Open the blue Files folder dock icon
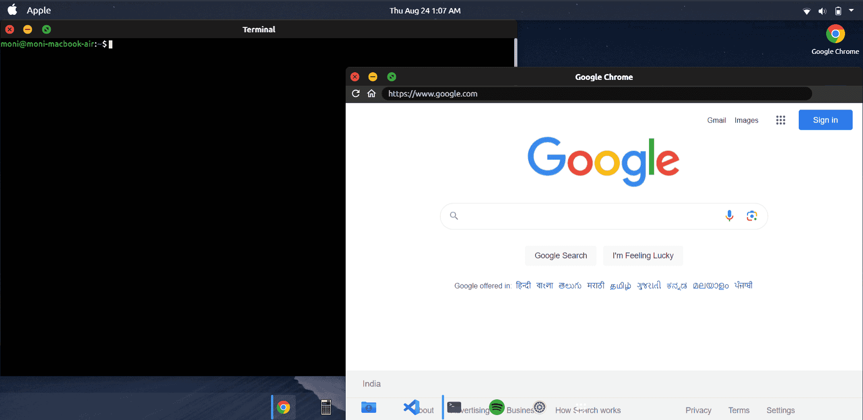Image resolution: width=863 pixels, height=420 pixels. (369, 407)
